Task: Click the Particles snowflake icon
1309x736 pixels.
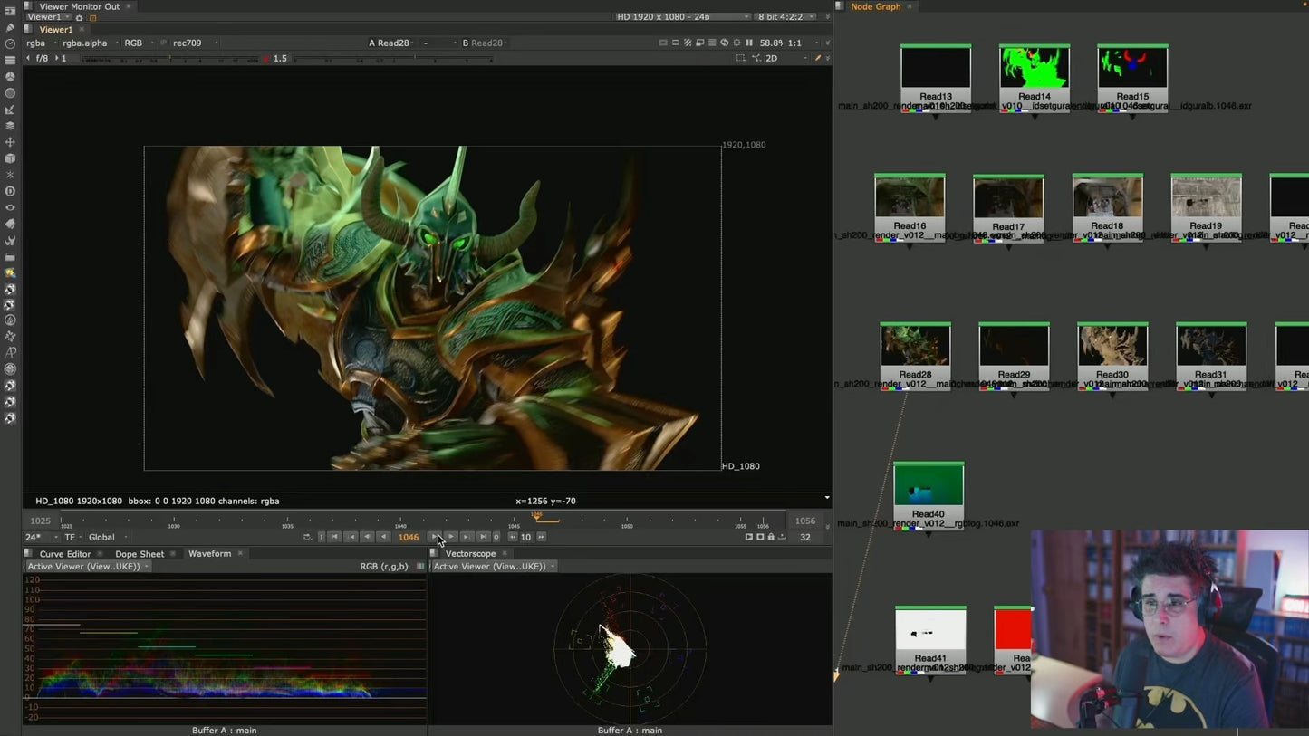Action: [10, 175]
